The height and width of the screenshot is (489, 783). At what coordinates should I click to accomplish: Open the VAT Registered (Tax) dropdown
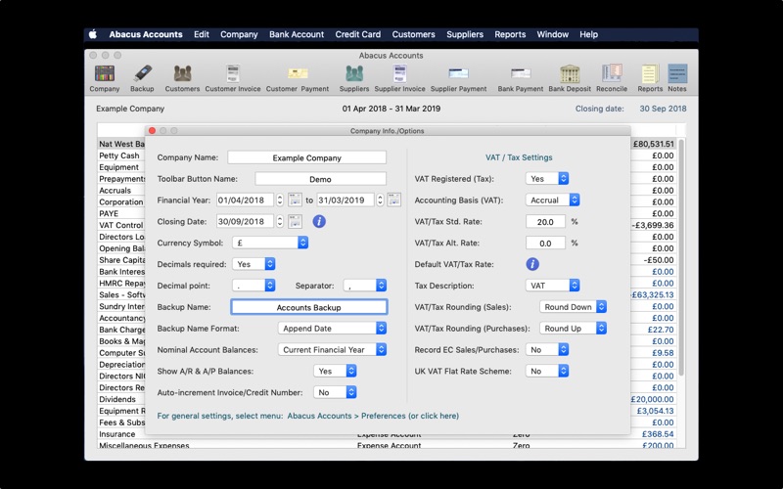point(547,179)
